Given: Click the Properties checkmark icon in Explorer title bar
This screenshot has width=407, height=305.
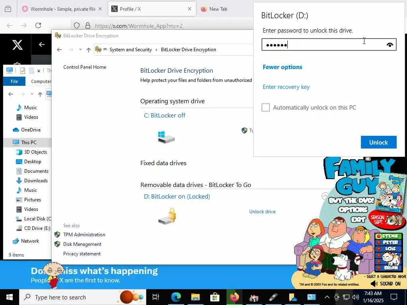Looking at the screenshot, I should point(23,71).
